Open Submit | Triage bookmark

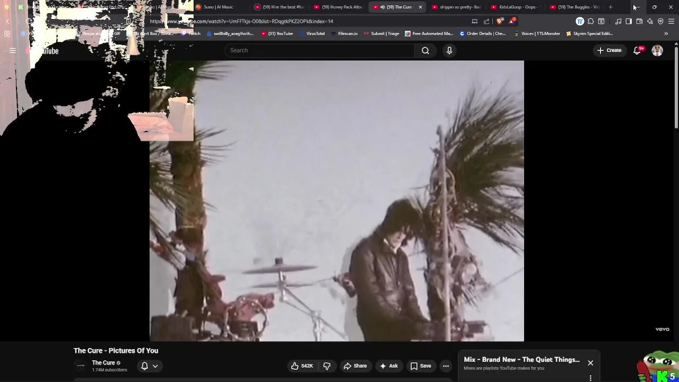pos(381,33)
